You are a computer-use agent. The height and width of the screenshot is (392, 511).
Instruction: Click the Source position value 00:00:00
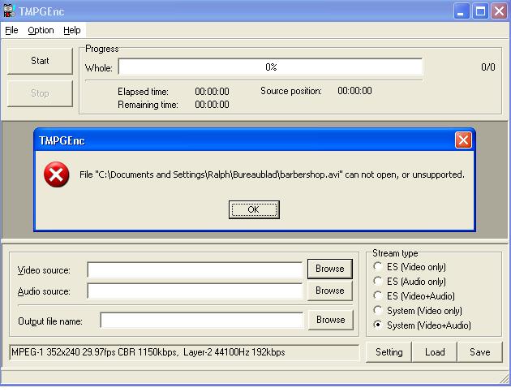click(x=354, y=91)
